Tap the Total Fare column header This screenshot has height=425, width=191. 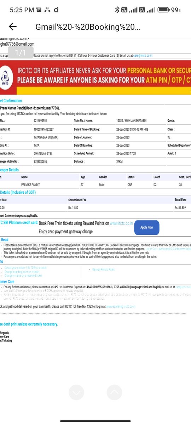pos(181,200)
